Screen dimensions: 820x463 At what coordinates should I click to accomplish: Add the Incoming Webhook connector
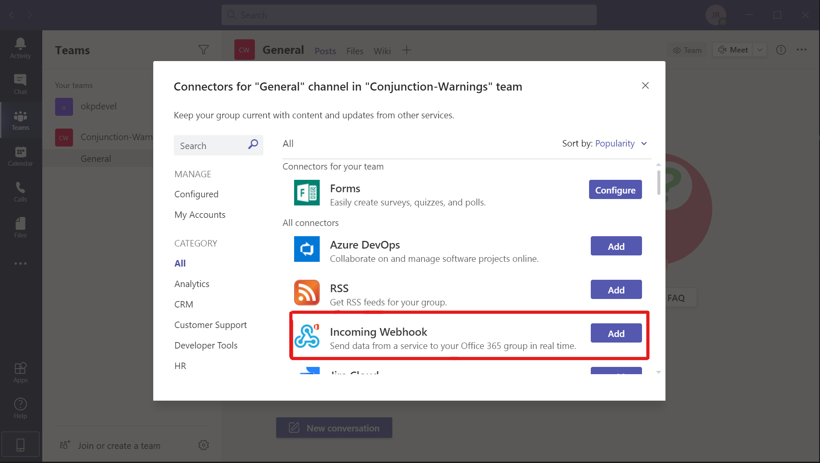point(616,333)
